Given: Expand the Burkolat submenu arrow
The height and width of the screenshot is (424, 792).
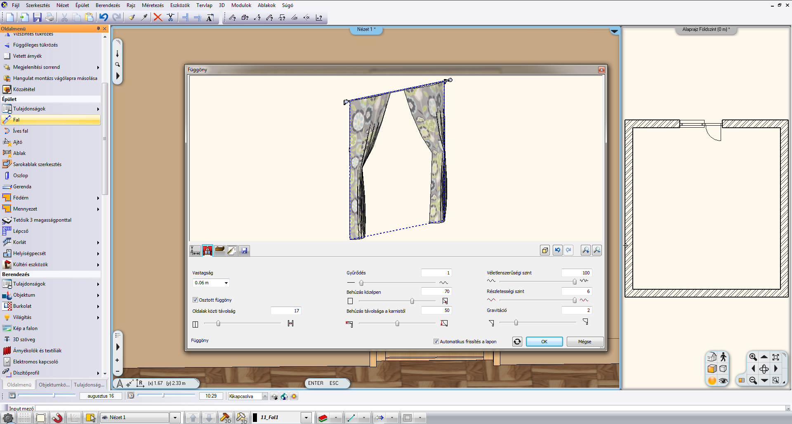Looking at the screenshot, I should coord(98,307).
